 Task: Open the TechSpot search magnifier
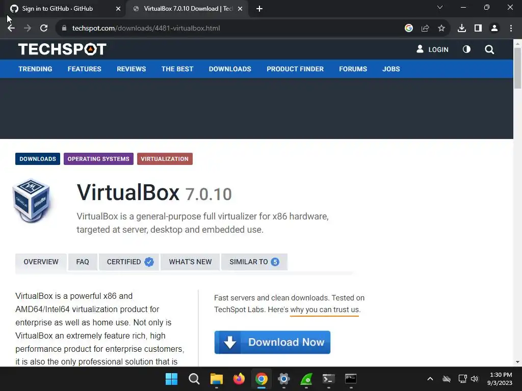click(x=489, y=49)
